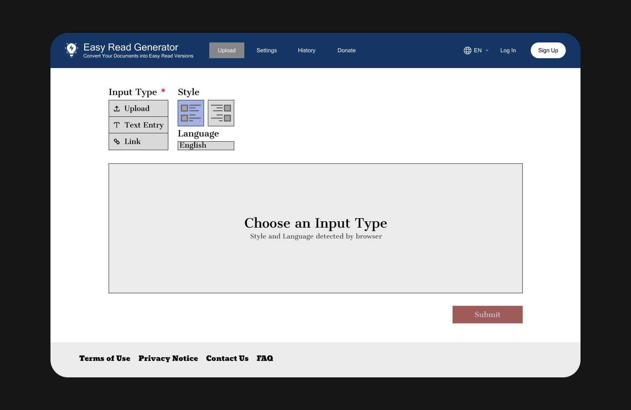631x410 pixels.
Task: Click the Sign Up button
Action: pyautogui.click(x=548, y=51)
